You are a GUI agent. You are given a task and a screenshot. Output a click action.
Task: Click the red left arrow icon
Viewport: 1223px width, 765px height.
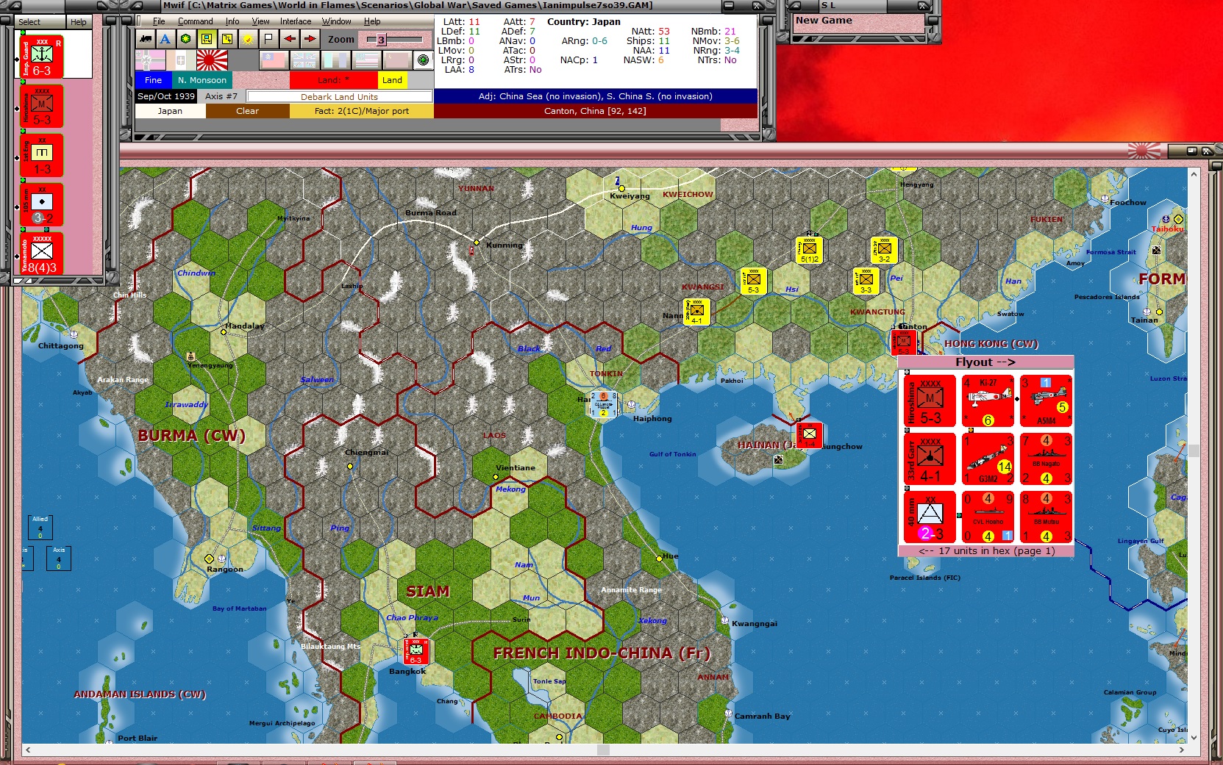[289, 39]
